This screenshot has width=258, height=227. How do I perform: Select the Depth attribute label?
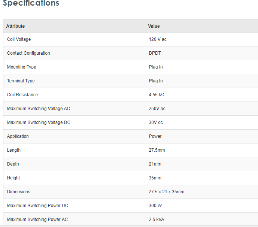point(13,164)
